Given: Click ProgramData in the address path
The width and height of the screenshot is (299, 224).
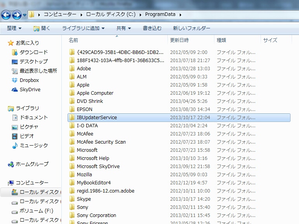Looking at the screenshot, I should click(160, 14).
